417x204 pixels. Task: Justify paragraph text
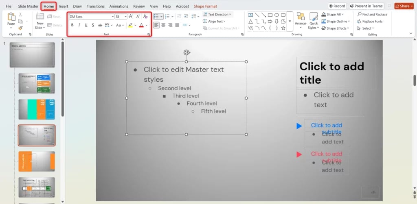coord(177,25)
